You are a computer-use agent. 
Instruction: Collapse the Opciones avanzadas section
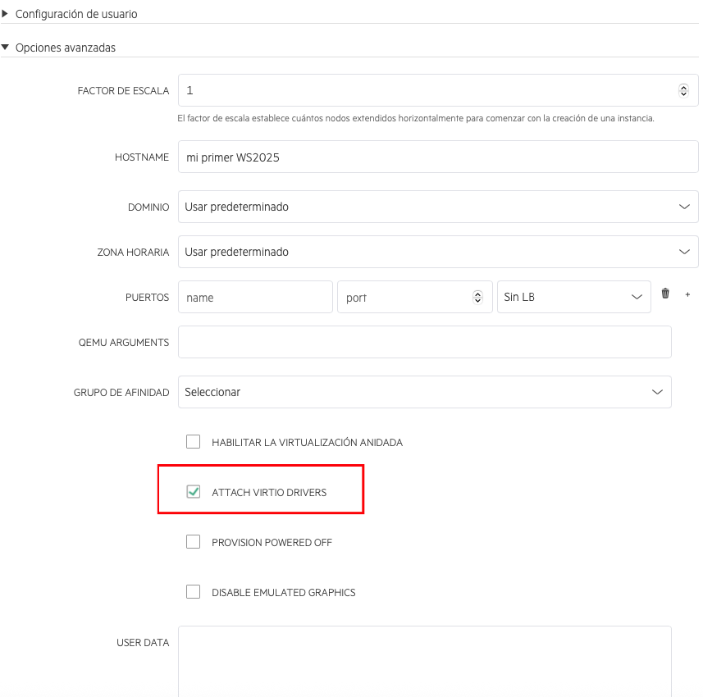[x=61, y=48]
